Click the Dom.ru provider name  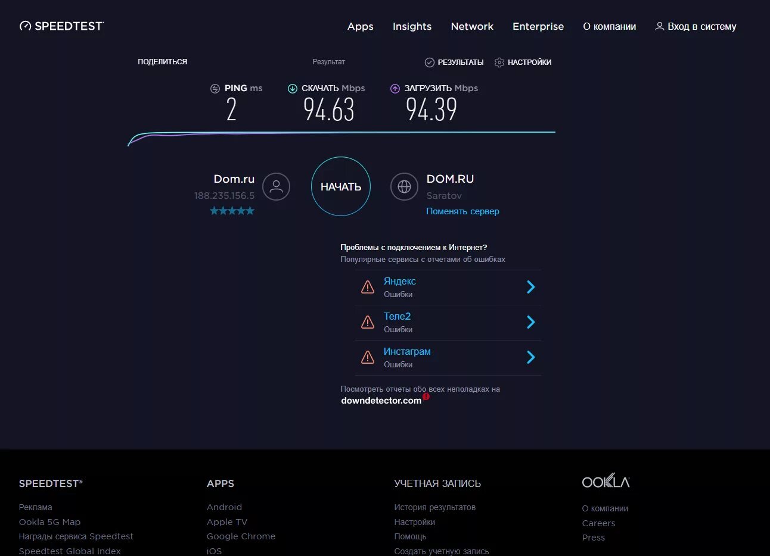234,179
